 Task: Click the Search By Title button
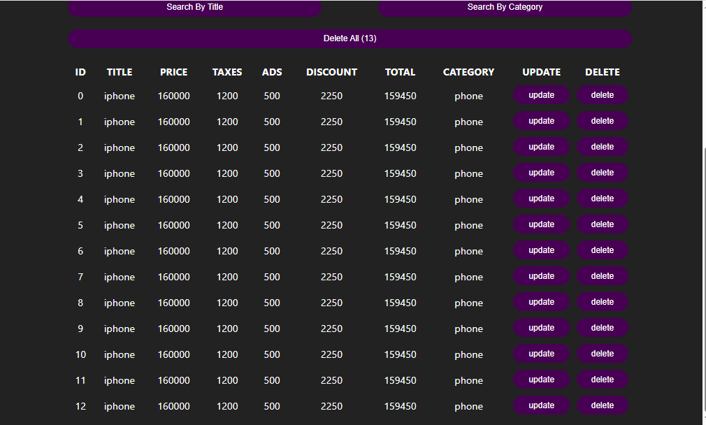(194, 8)
